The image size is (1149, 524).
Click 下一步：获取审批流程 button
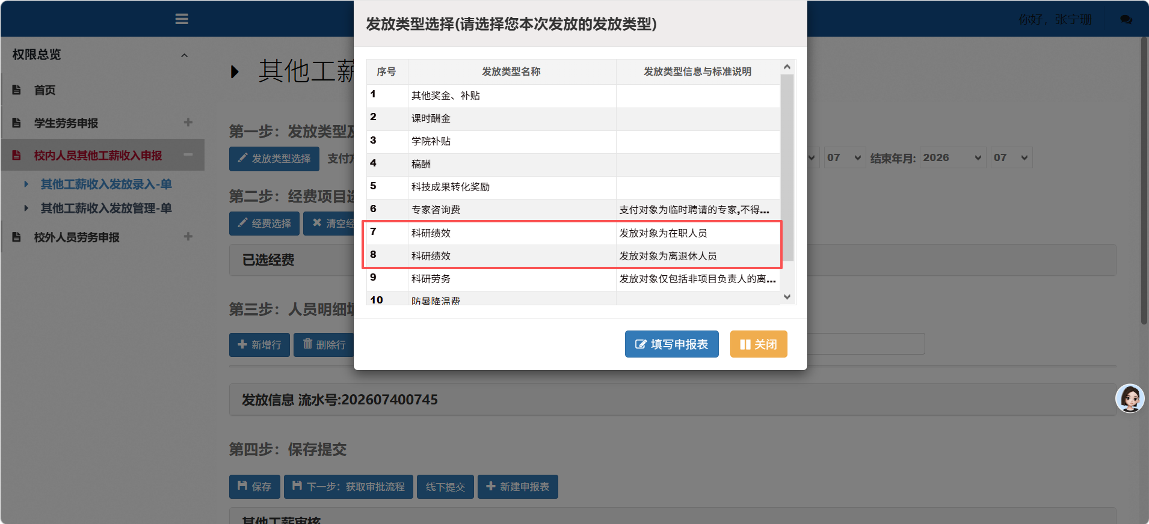coord(348,487)
